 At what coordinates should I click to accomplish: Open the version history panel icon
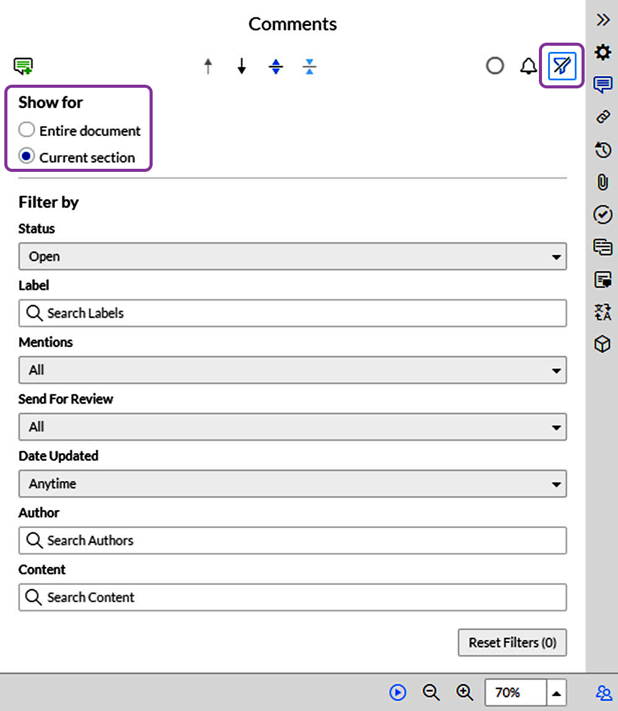pos(603,150)
